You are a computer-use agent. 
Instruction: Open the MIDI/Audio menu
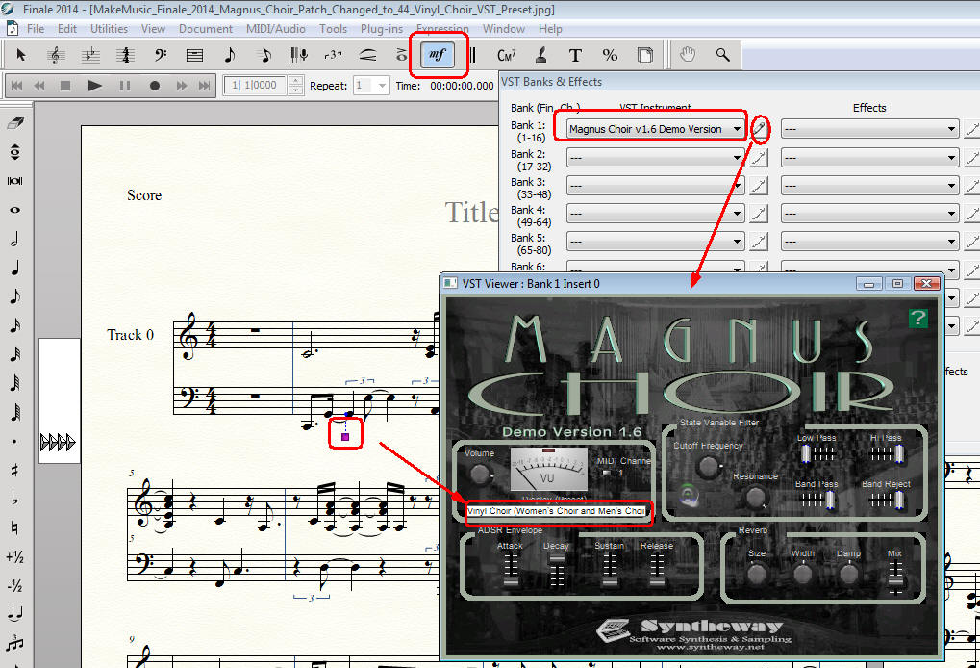pyautogui.click(x=276, y=29)
